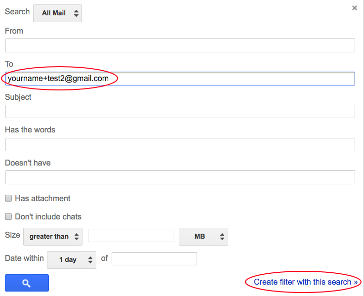
Task: Click the date input after 'of'
Action: coord(154,258)
